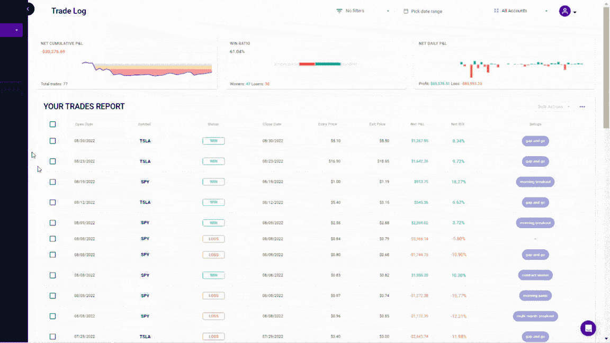610x343 pixels.
Task: Open the three-dot more options menu
Action: (x=582, y=107)
